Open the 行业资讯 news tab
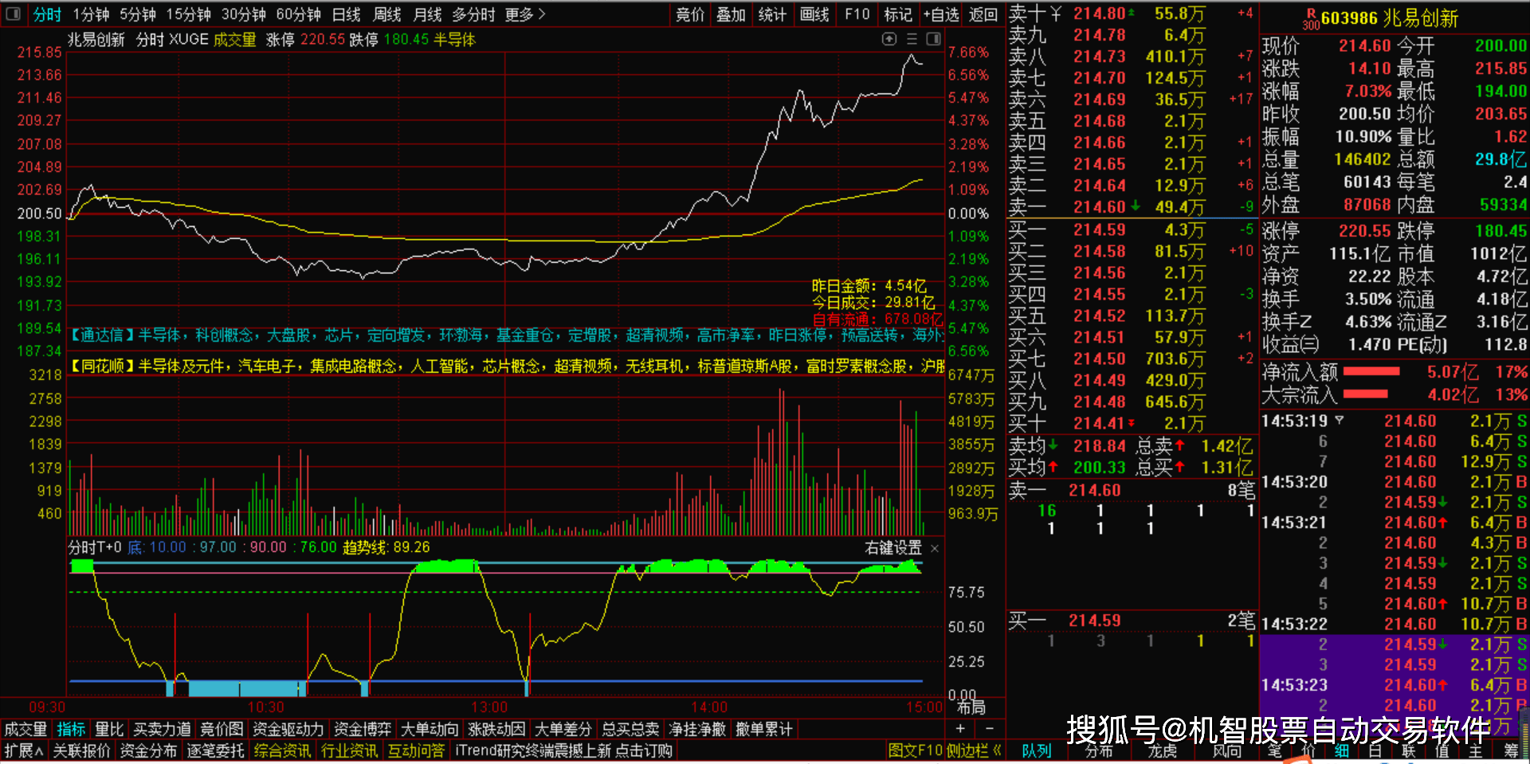This screenshot has width=1530, height=764. point(349,750)
